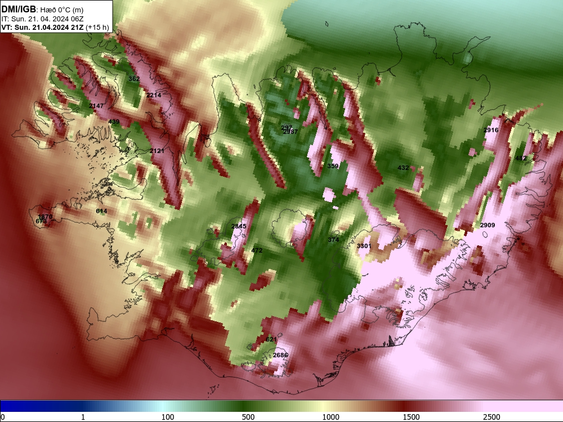Click the color scale label 0
The height and width of the screenshot is (422, 563).
point(3,417)
